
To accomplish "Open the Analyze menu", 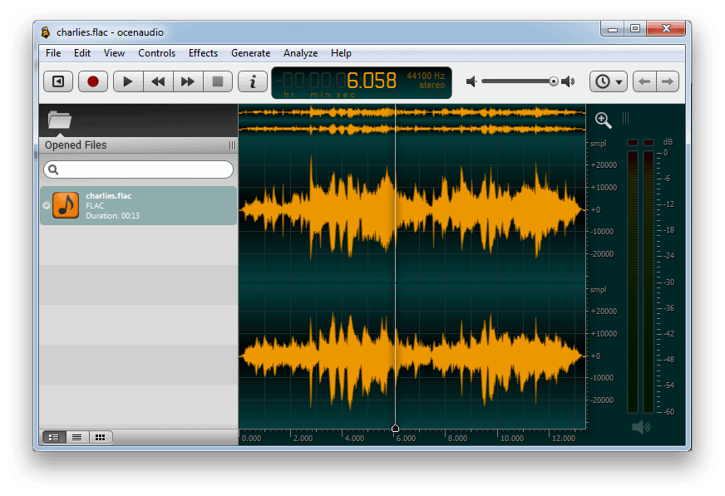I will [x=300, y=52].
